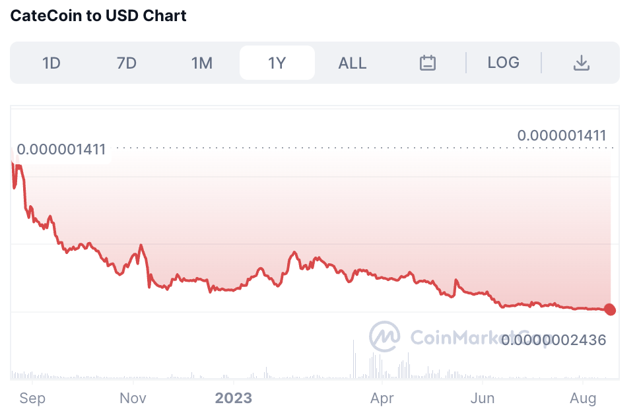Open the calendar date range picker
639x417 pixels.
tap(428, 63)
